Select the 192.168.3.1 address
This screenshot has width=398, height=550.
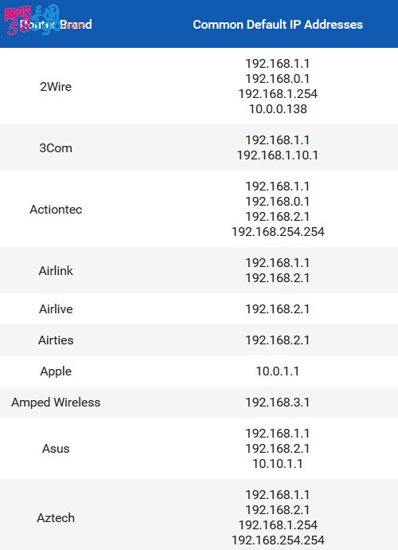278,402
